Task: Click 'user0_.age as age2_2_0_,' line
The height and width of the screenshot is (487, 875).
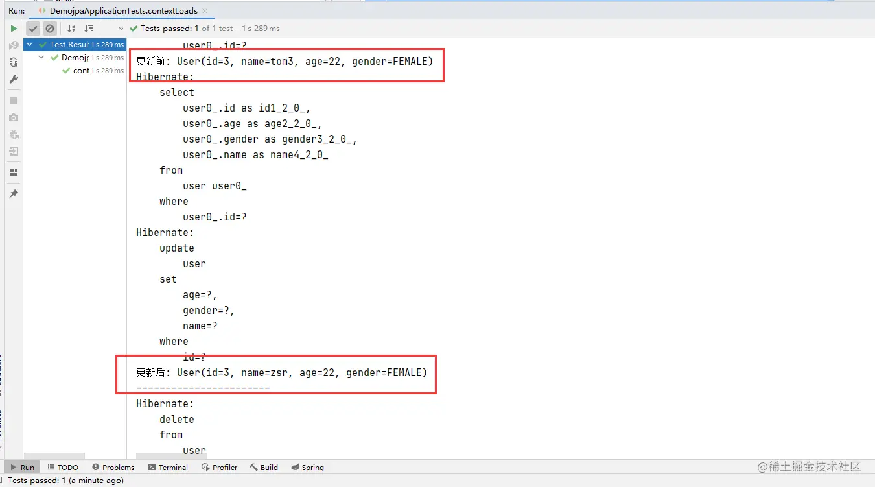Action: pyautogui.click(x=253, y=123)
